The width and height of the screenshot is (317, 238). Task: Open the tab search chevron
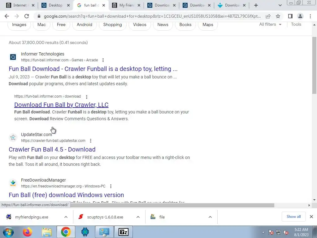pyautogui.click(x=280, y=5)
